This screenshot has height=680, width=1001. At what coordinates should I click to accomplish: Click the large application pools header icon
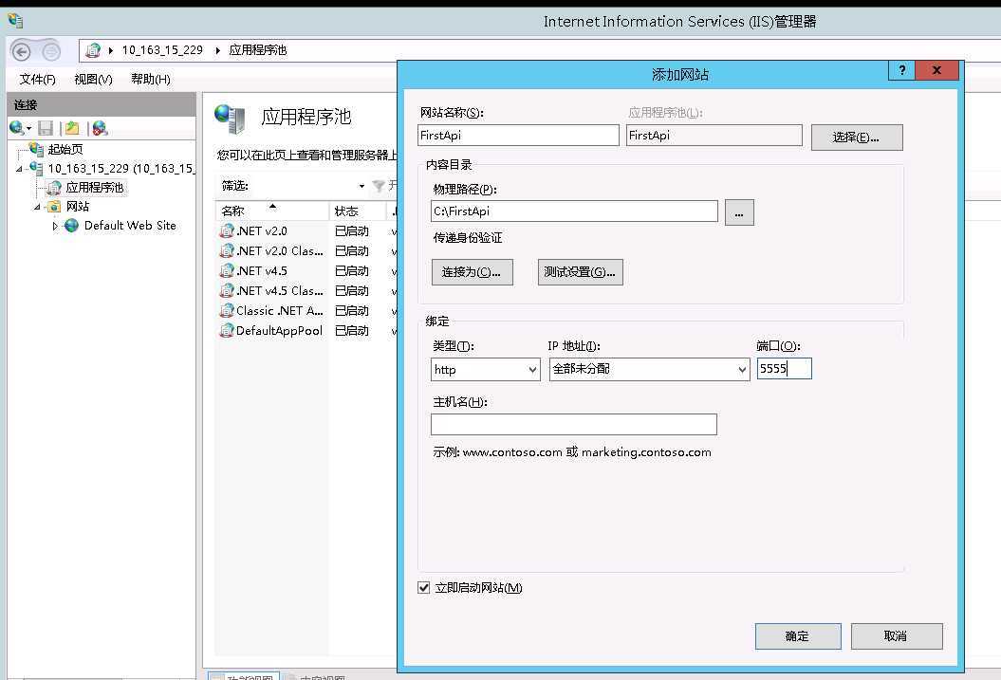coord(230,119)
